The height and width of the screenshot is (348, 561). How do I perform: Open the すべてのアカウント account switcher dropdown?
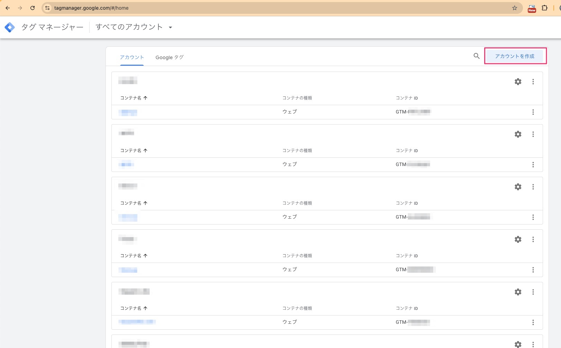pyautogui.click(x=134, y=27)
